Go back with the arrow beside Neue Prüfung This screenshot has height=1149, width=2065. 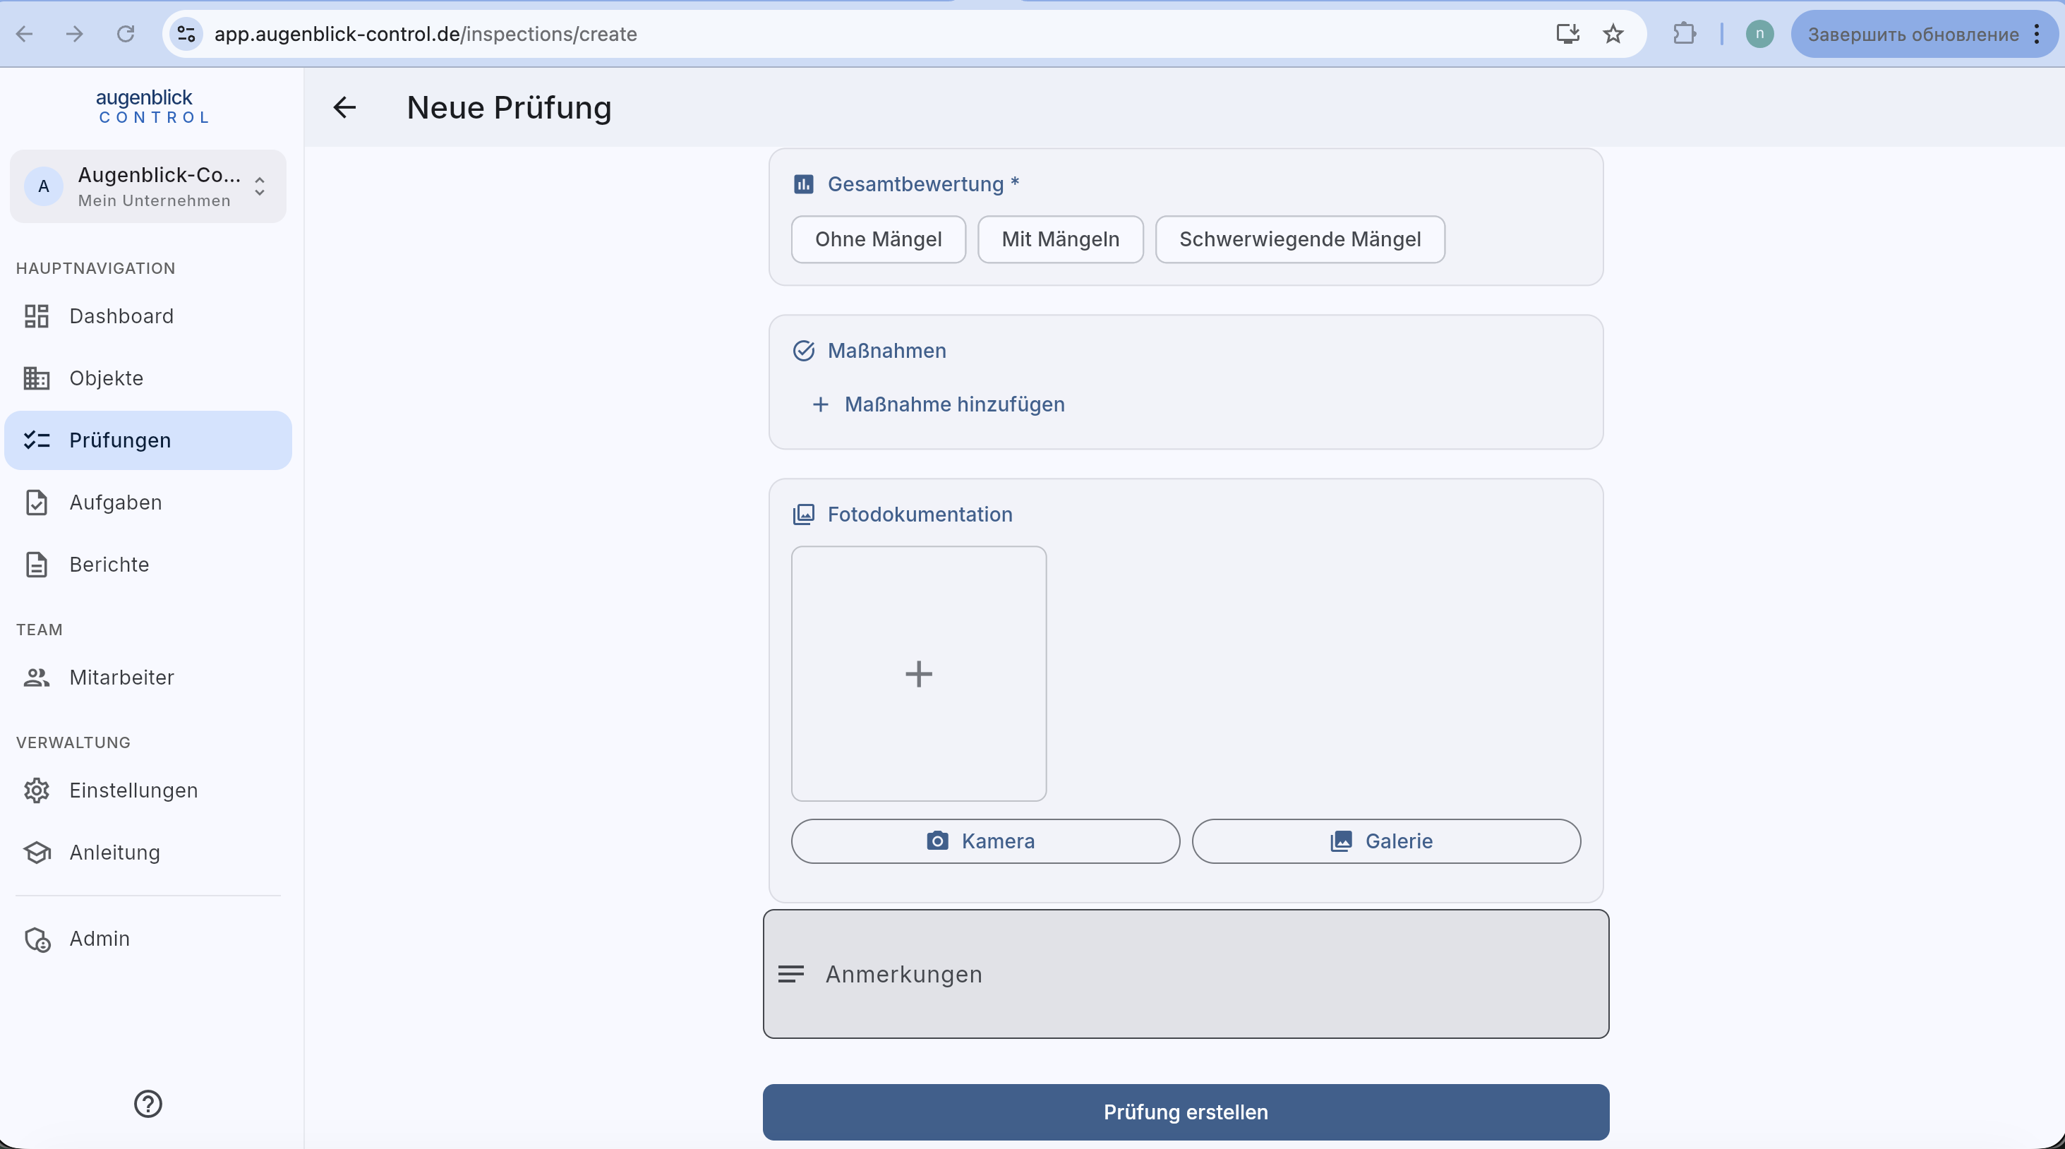point(344,107)
